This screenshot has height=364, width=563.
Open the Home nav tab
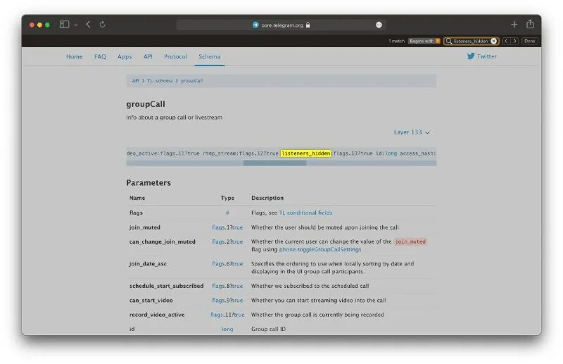pyautogui.click(x=75, y=56)
